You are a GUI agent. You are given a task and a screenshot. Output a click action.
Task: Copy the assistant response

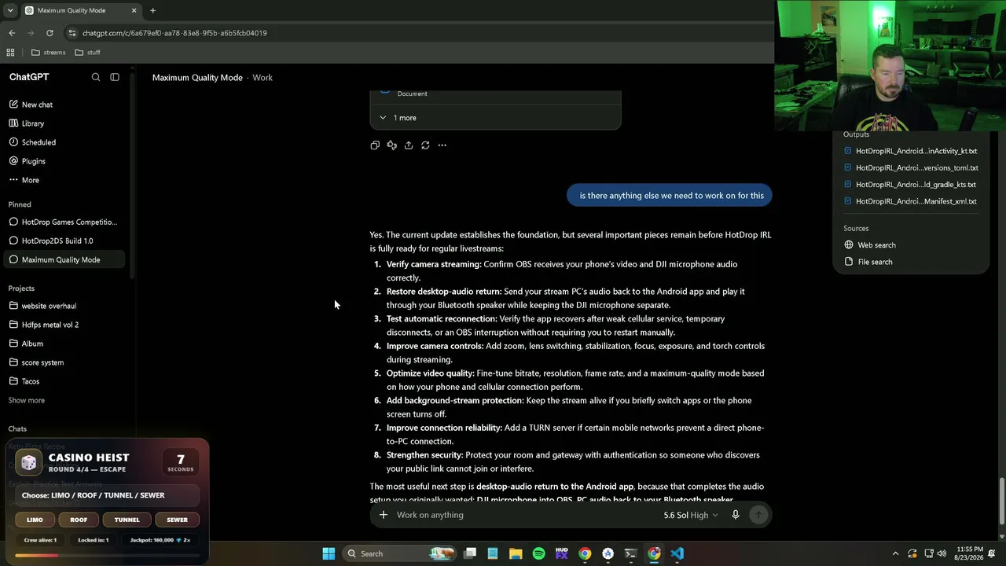[375, 145]
